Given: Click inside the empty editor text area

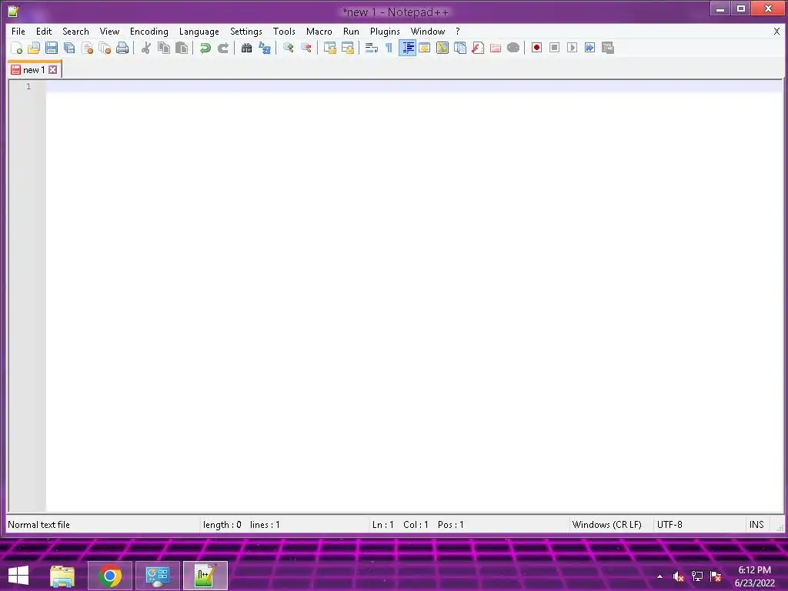Looking at the screenshot, I should pos(414,296).
